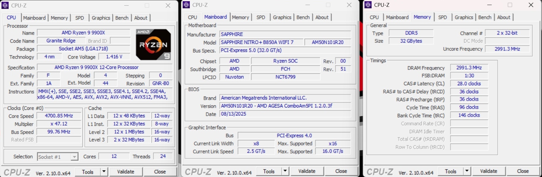This screenshot has width=542, height=177.
Task: Open the SPD tab in the left CPU window
Action: click(x=79, y=18)
